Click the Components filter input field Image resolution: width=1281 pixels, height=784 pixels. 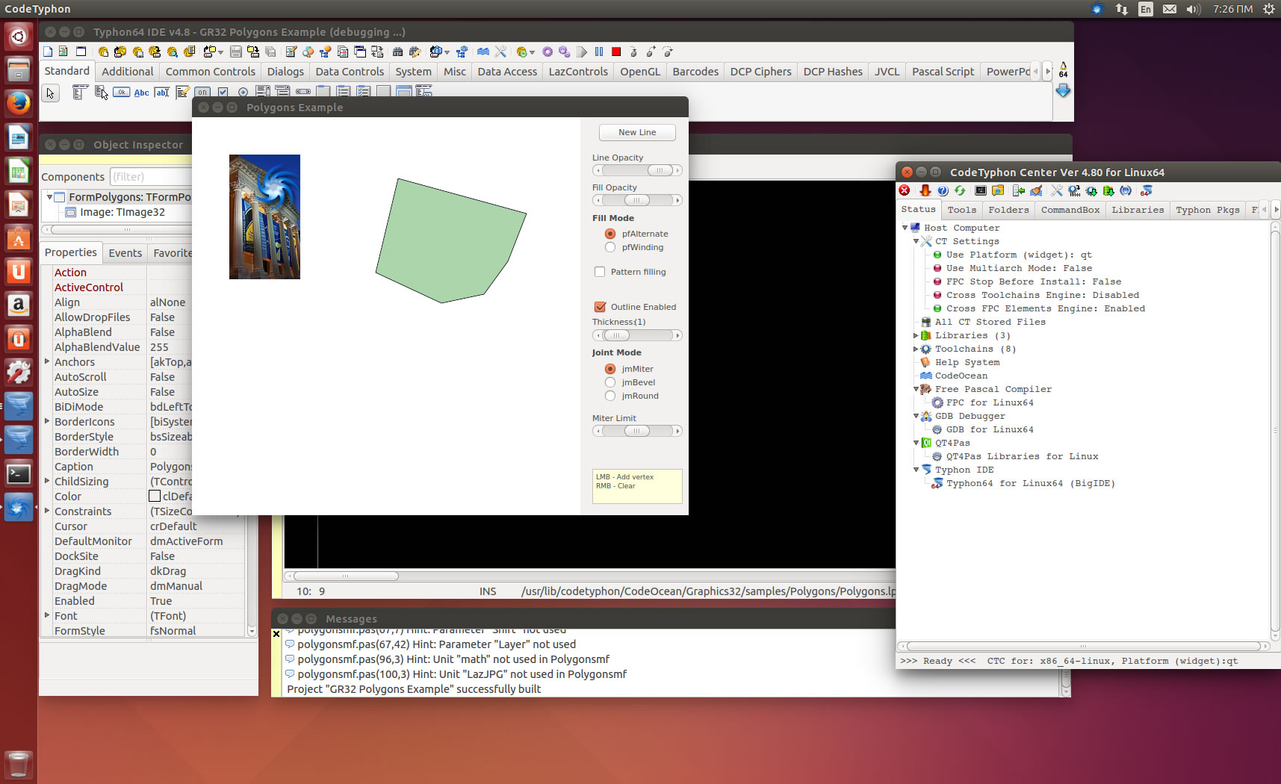pyautogui.click(x=151, y=177)
